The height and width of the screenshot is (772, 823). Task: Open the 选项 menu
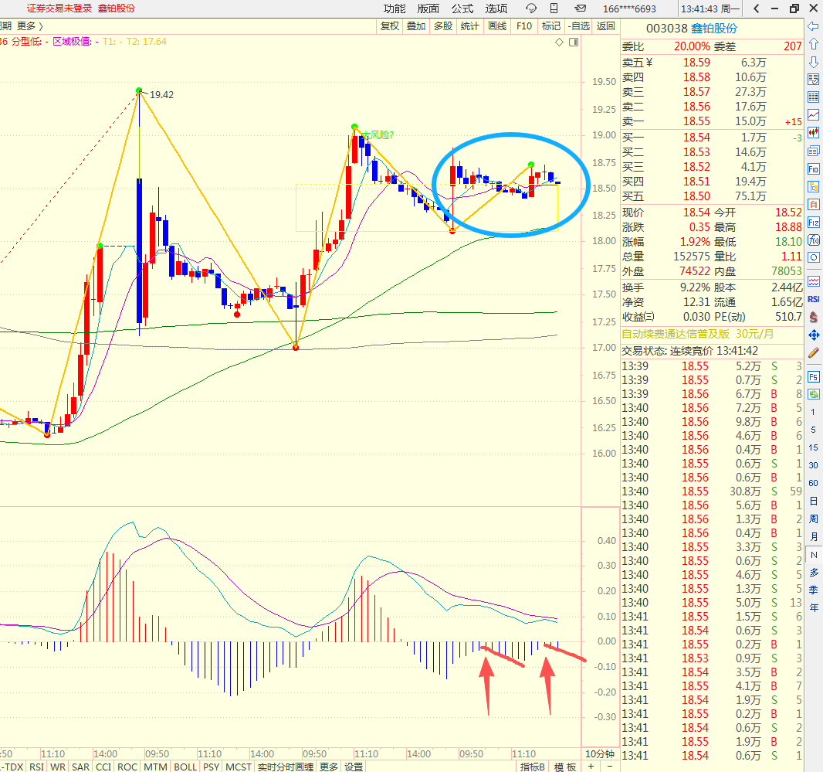496,9
